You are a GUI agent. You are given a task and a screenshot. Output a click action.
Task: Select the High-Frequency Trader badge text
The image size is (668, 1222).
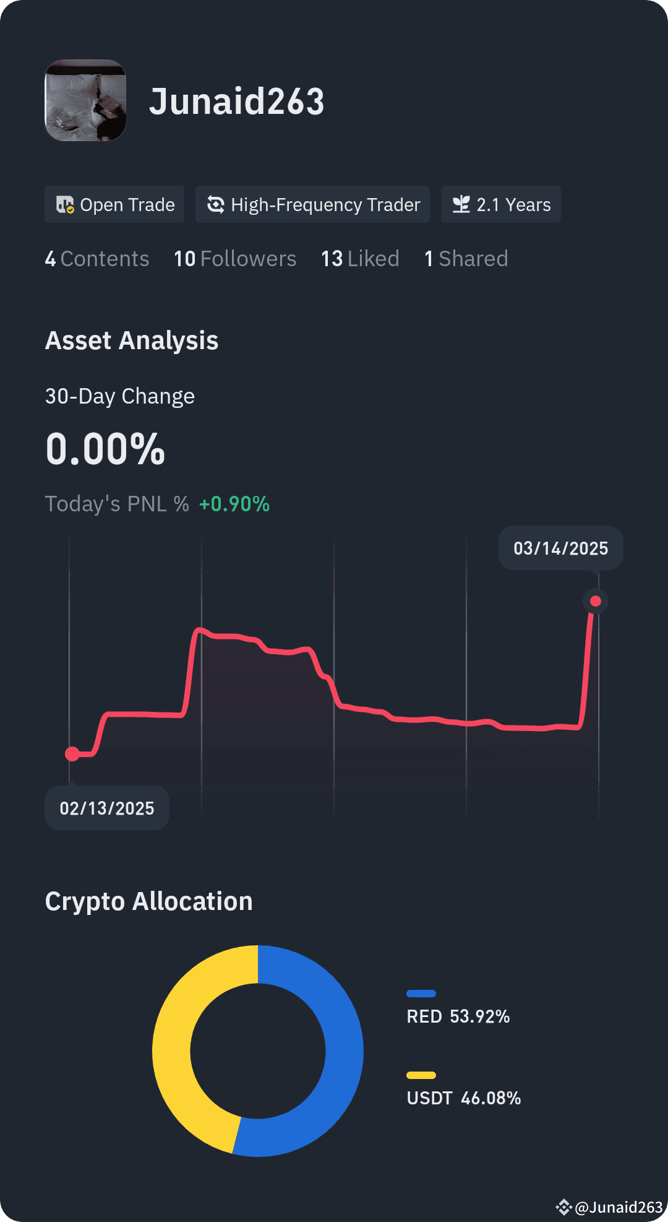[325, 205]
